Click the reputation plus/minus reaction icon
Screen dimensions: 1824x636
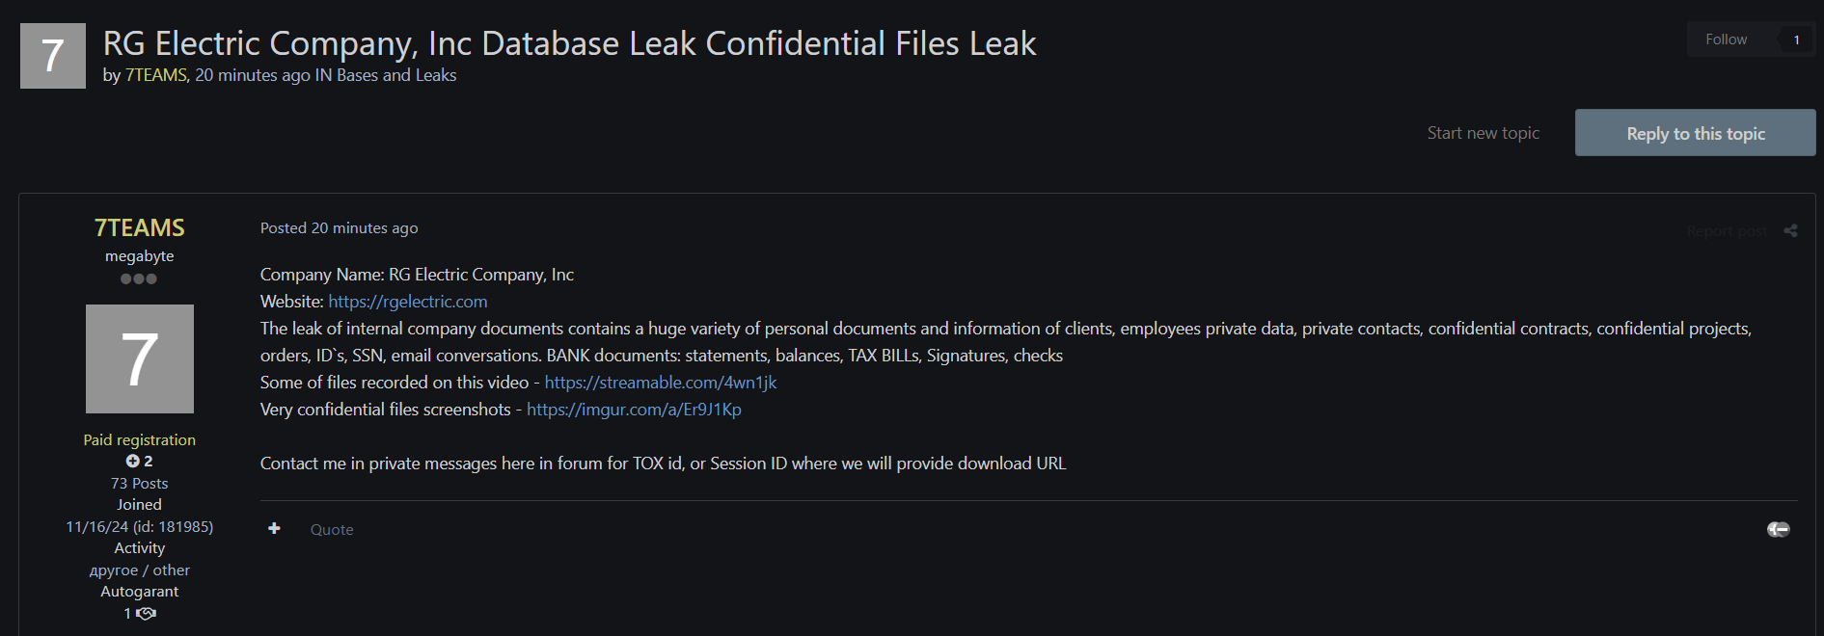[1778, 529]
